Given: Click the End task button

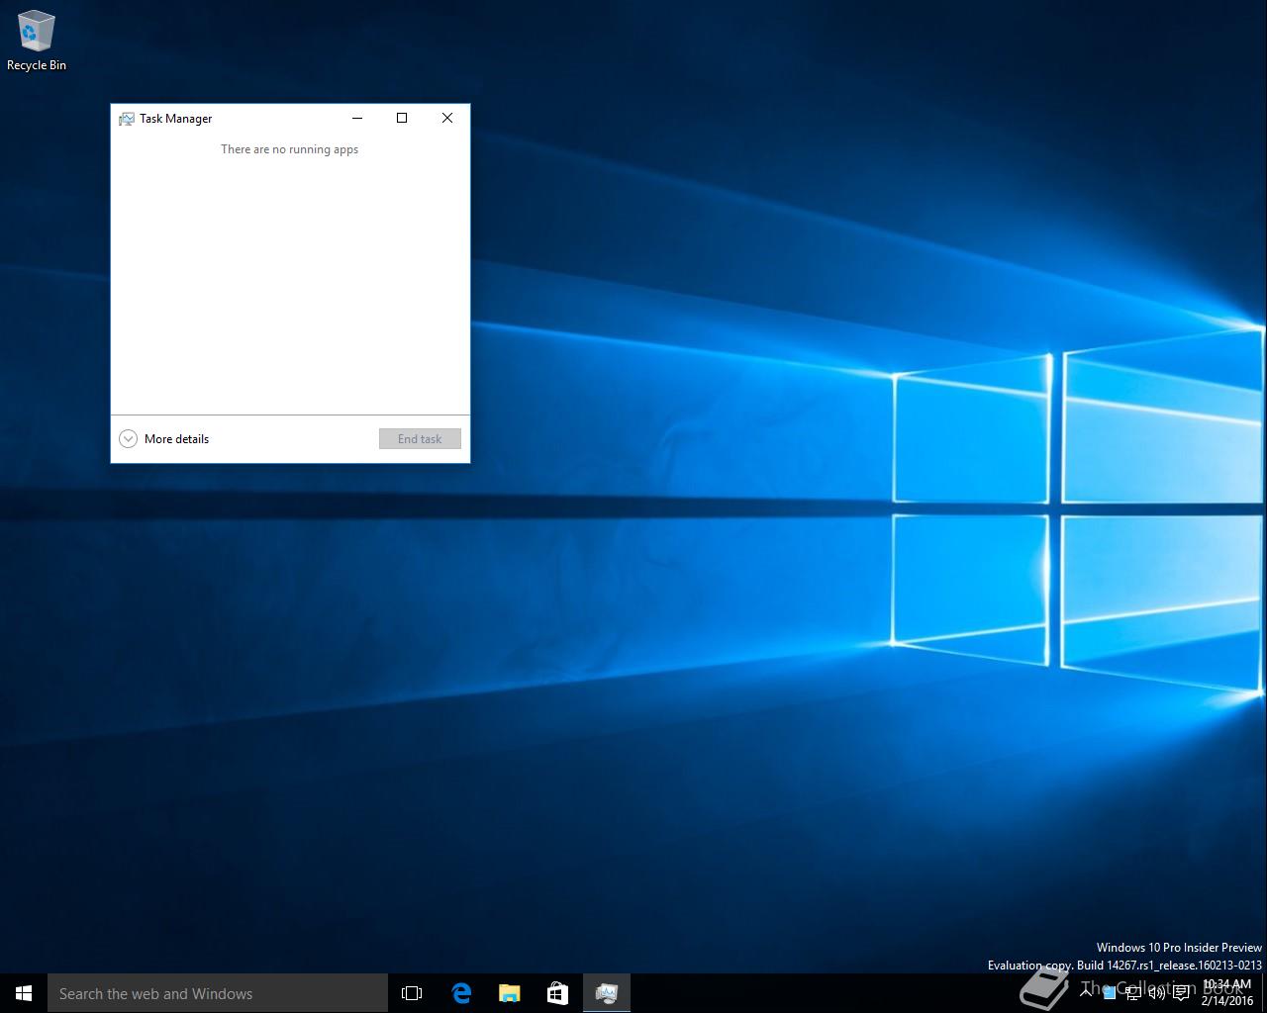Looking at the screenshot, I should point(420,439).
